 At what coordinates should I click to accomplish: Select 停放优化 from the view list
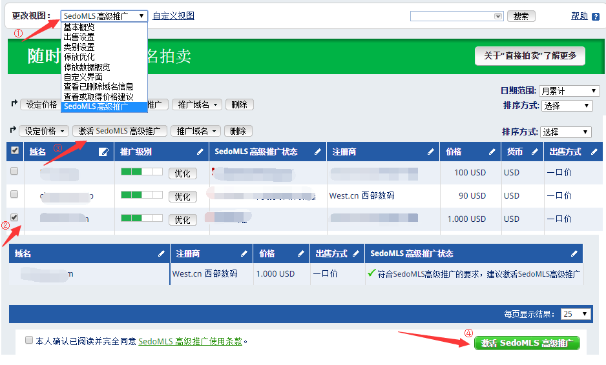(x=79, y=57)
